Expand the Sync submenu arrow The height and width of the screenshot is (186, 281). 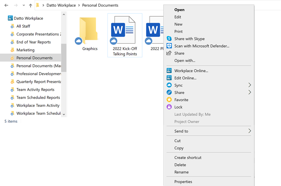point(250,85)
